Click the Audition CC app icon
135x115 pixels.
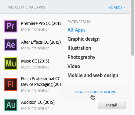(11, 105)
